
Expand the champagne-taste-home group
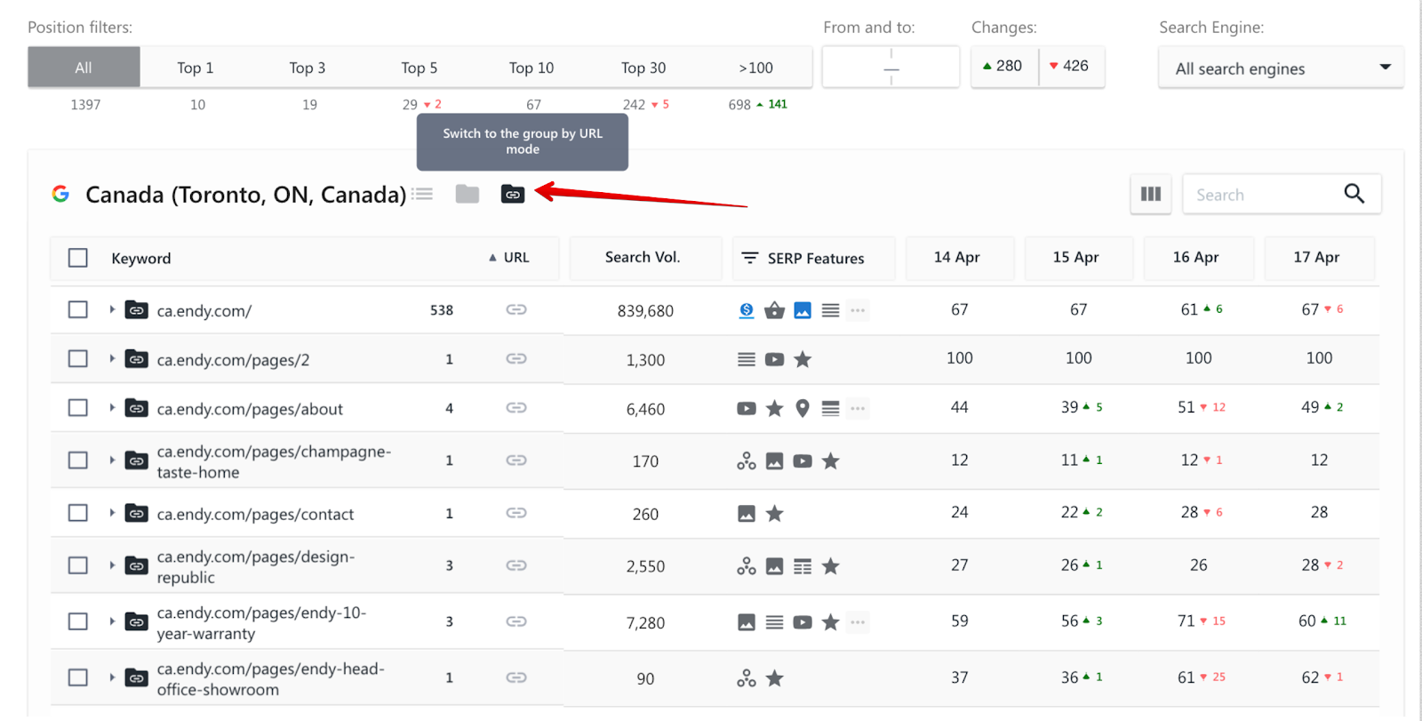coord(112,460)
